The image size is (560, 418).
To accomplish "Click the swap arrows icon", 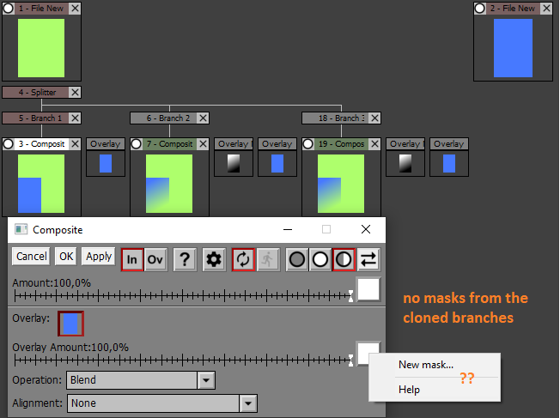I will pos(368,258).
